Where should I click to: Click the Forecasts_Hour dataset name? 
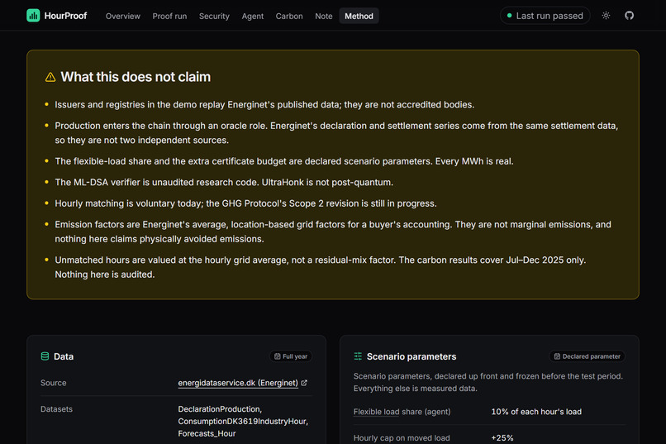207,434
